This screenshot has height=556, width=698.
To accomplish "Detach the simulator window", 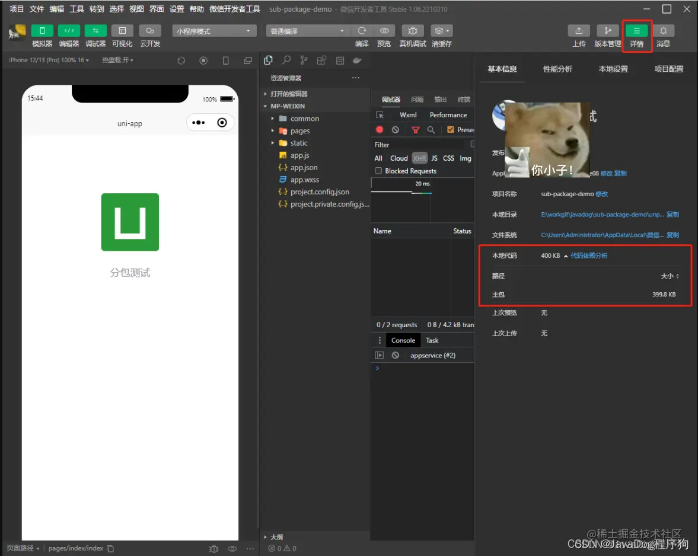I will point(248,60).
